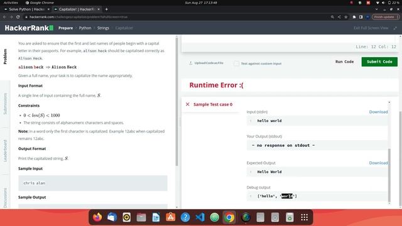Image resolution: width=402 pixels, height=226 pixels.
Task: Click the 'Hello World' expected output text
Action: pos(269,171)
